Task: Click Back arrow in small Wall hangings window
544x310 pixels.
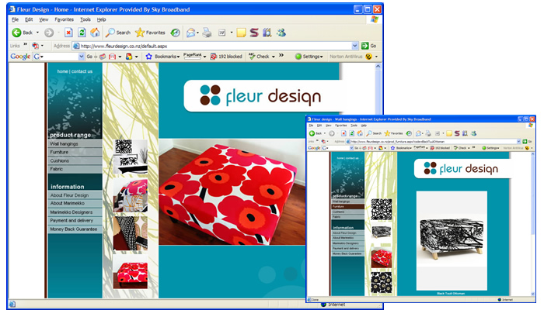Action: pyautogui.click(x=312, y=133)
